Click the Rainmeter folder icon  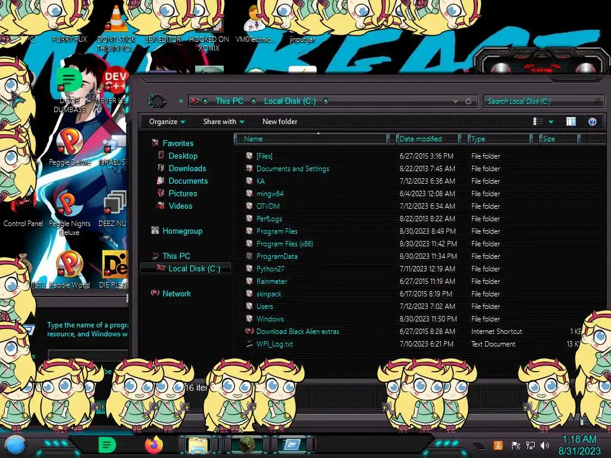[x=249, y=281]
